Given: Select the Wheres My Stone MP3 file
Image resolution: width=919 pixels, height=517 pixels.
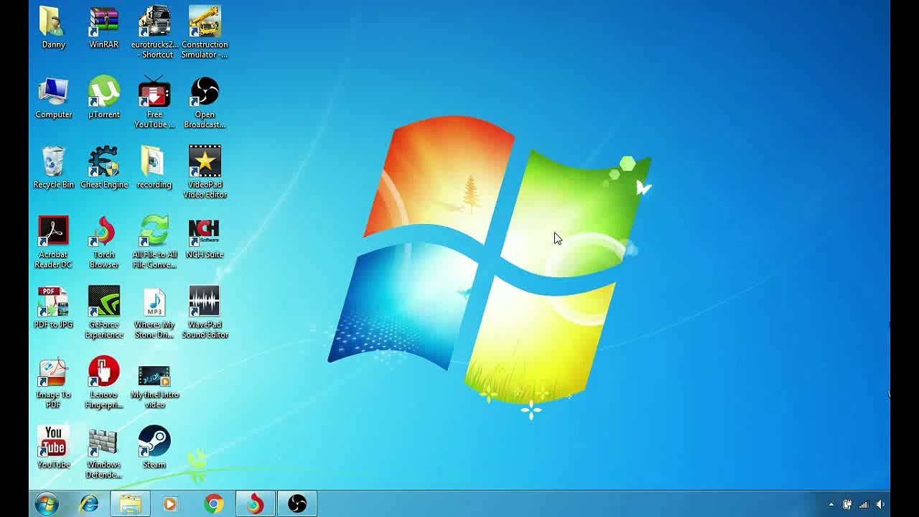Looking at the screenshot, I should pos(154,302).
